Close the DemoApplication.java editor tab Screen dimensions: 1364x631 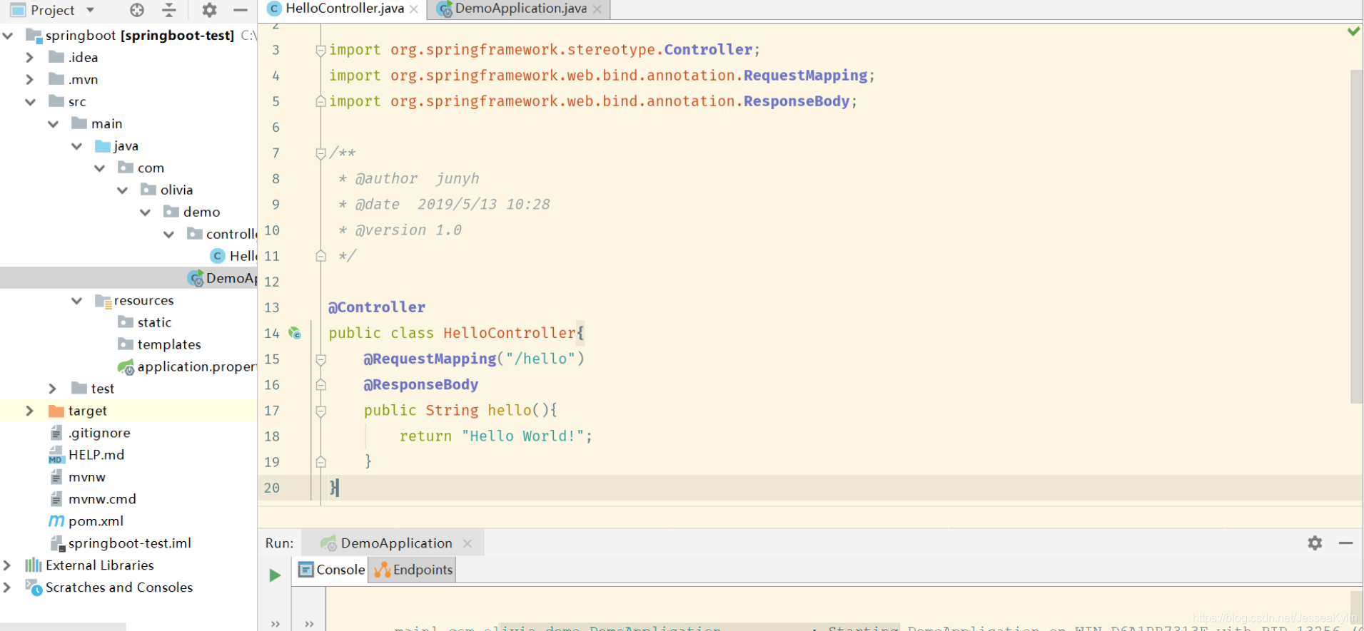pyautogui.click(x=597, y=9)
